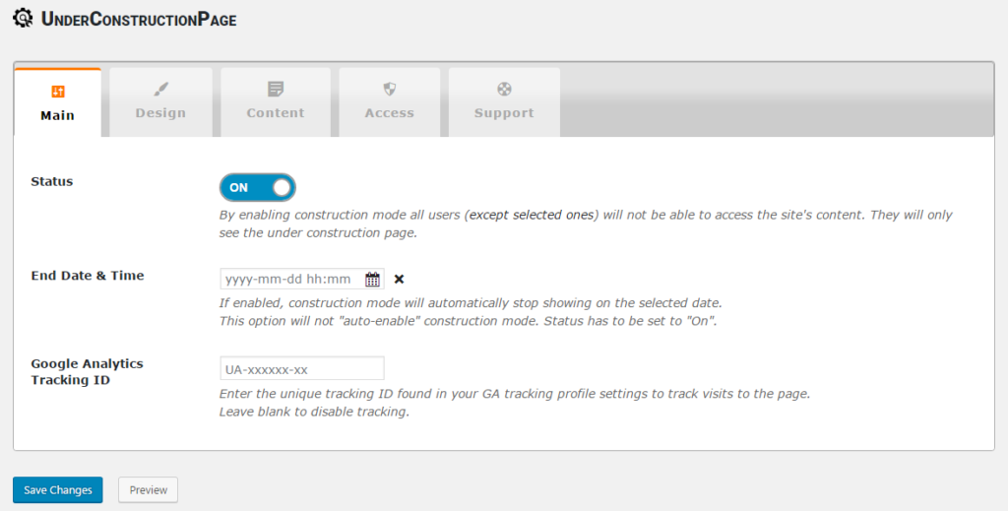Viewport: 1008px width, 511px height.
Task: Follow the "except selected ones" link
Action: click(532, 215)
